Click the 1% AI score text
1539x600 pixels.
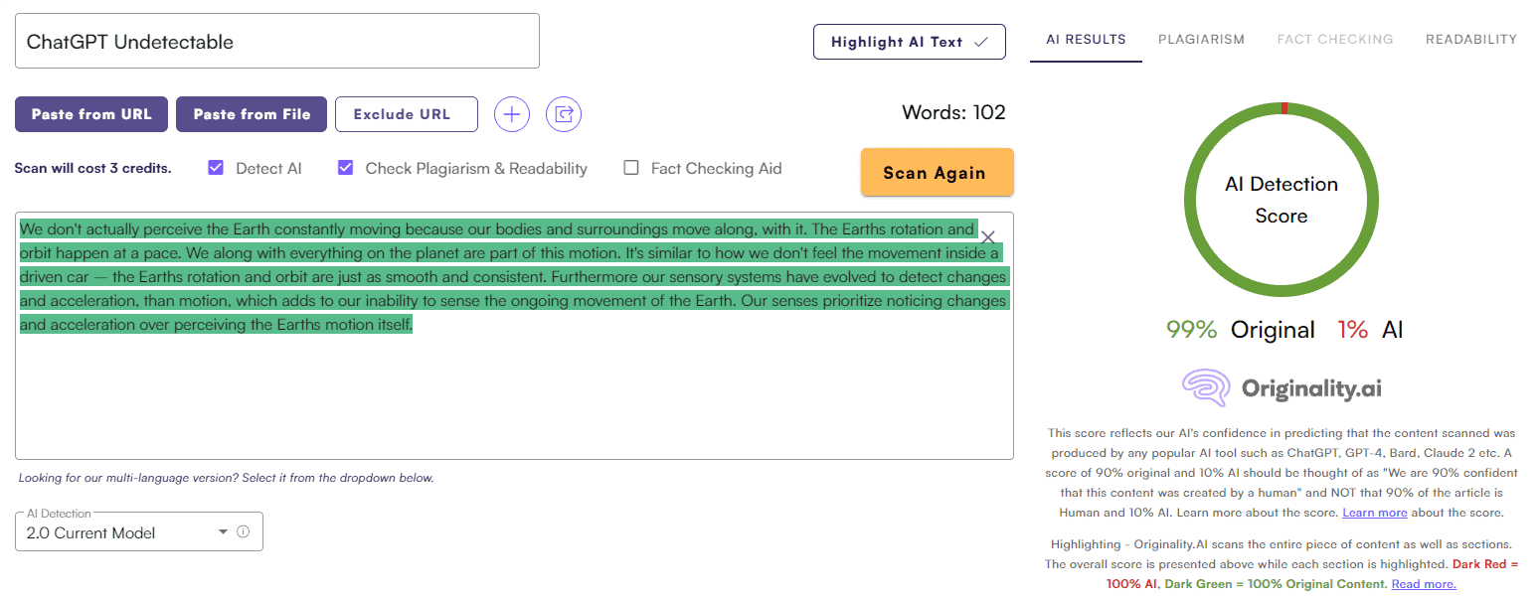[1370, 330]
